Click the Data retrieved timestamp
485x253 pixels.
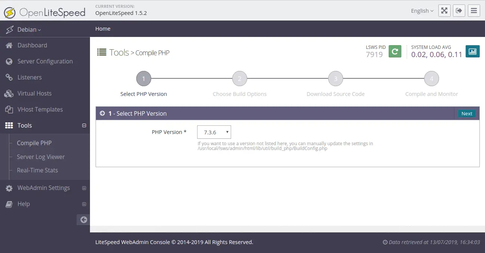pos(431,242)
